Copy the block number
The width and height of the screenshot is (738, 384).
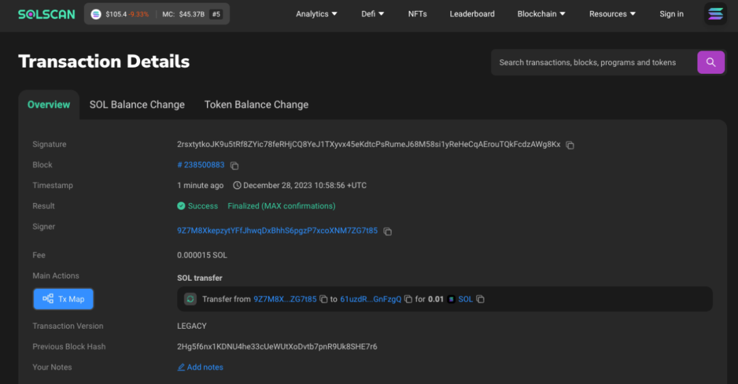234,165
